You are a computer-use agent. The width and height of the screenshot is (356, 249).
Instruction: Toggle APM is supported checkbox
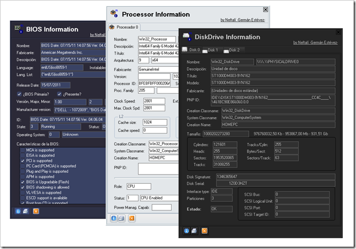pos(23,176)
